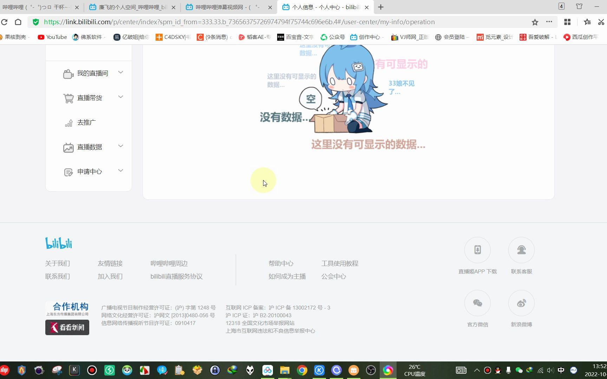Click the 联系客服 headset icon

tap(521, 250)
